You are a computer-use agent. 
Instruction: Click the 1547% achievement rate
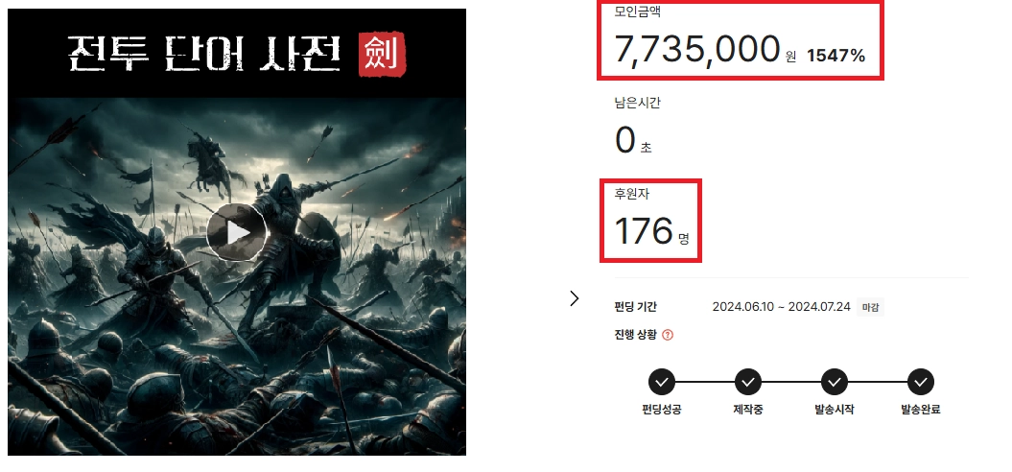[x=835, y=56]
